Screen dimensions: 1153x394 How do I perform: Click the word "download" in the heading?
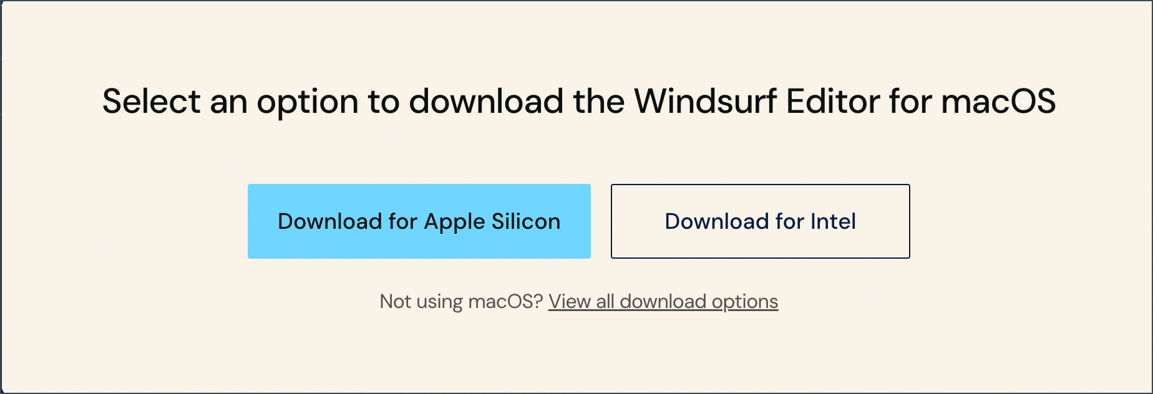pos(486,101)
